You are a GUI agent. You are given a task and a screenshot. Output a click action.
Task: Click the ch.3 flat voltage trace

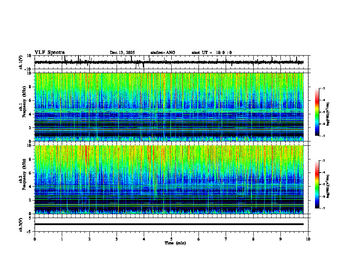point(169,224)
